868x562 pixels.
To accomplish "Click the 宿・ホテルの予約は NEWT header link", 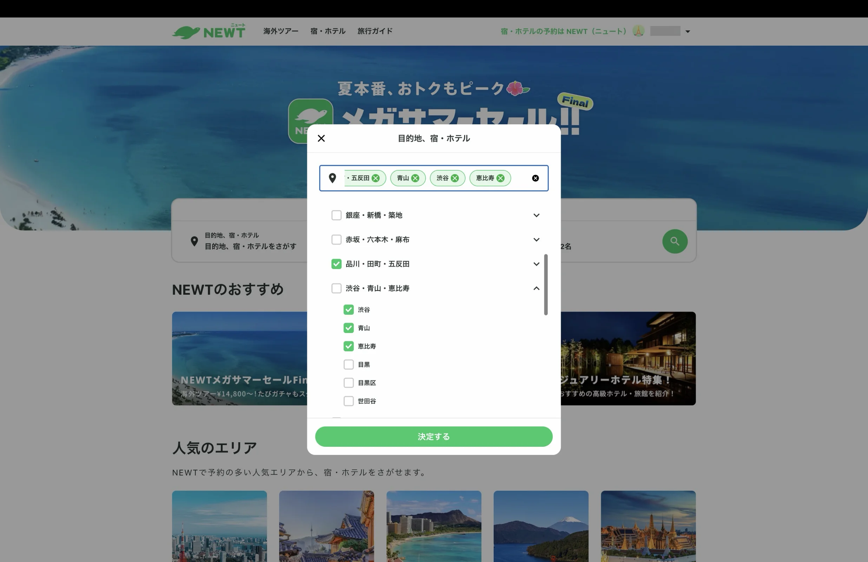I will tap(564, 31).
